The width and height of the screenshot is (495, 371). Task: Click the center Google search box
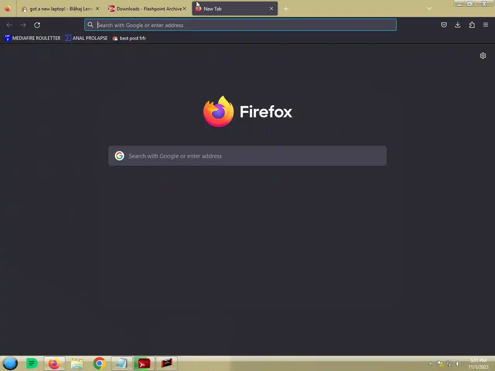click(x=247, y=156)
